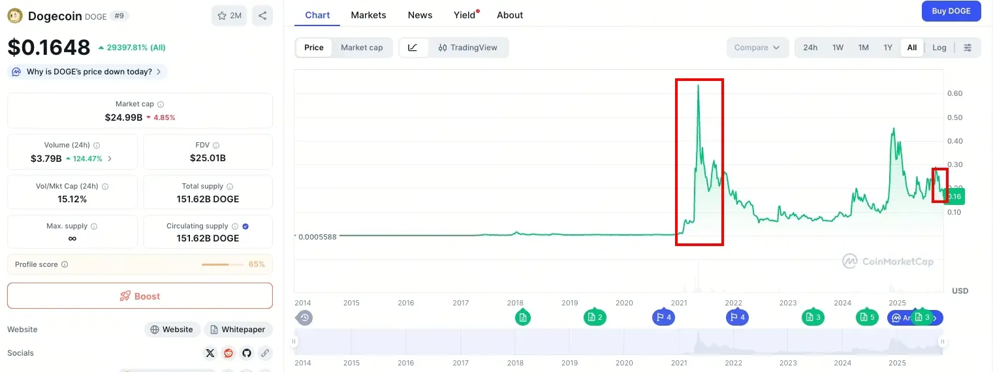The height and width of the screenshot is (372, 993).
Task: Set chart range to 24h
Action: coord(810,48)
